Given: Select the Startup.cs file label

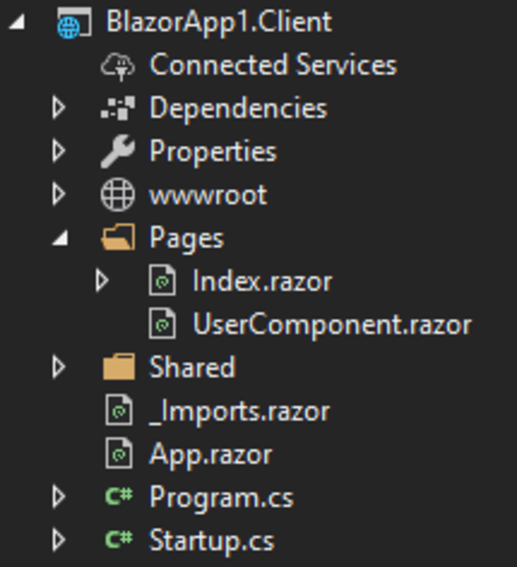Looking at the screenshot, I should tap(211, 540).
